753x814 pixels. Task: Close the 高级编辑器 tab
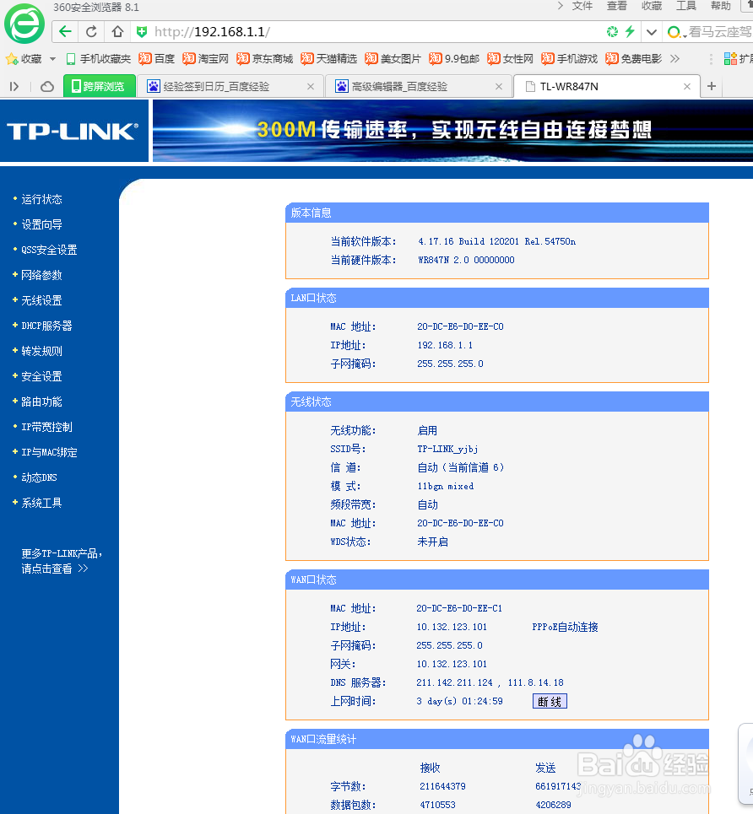(x=499, y=87)
